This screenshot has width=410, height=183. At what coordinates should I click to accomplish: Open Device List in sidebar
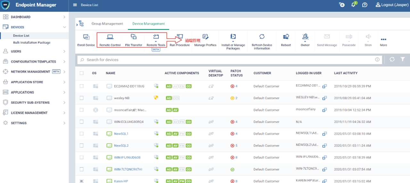pyautogui.click(x=21, y=36)
